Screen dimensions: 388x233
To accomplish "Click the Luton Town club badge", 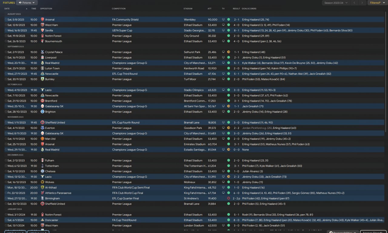I will [x=42, y=68].
